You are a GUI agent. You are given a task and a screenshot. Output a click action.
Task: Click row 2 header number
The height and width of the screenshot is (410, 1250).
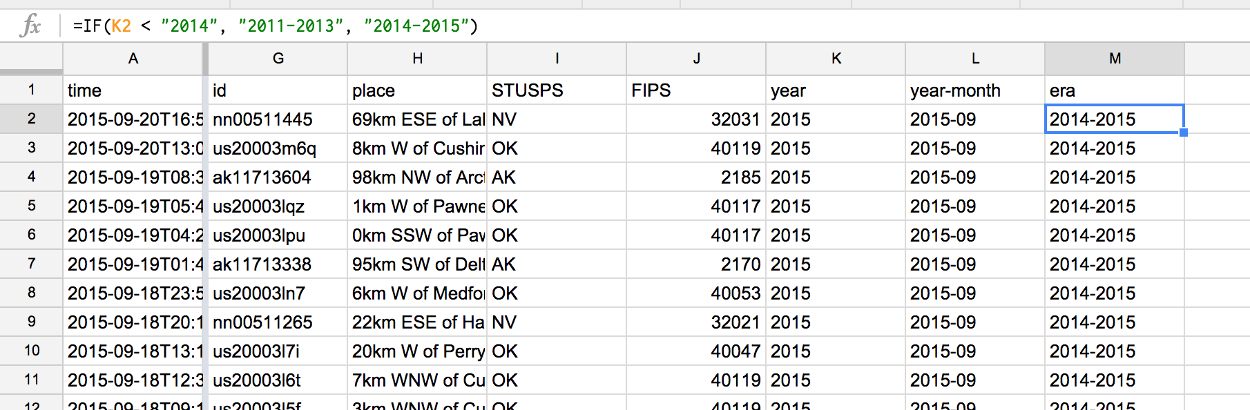(32, 119)
